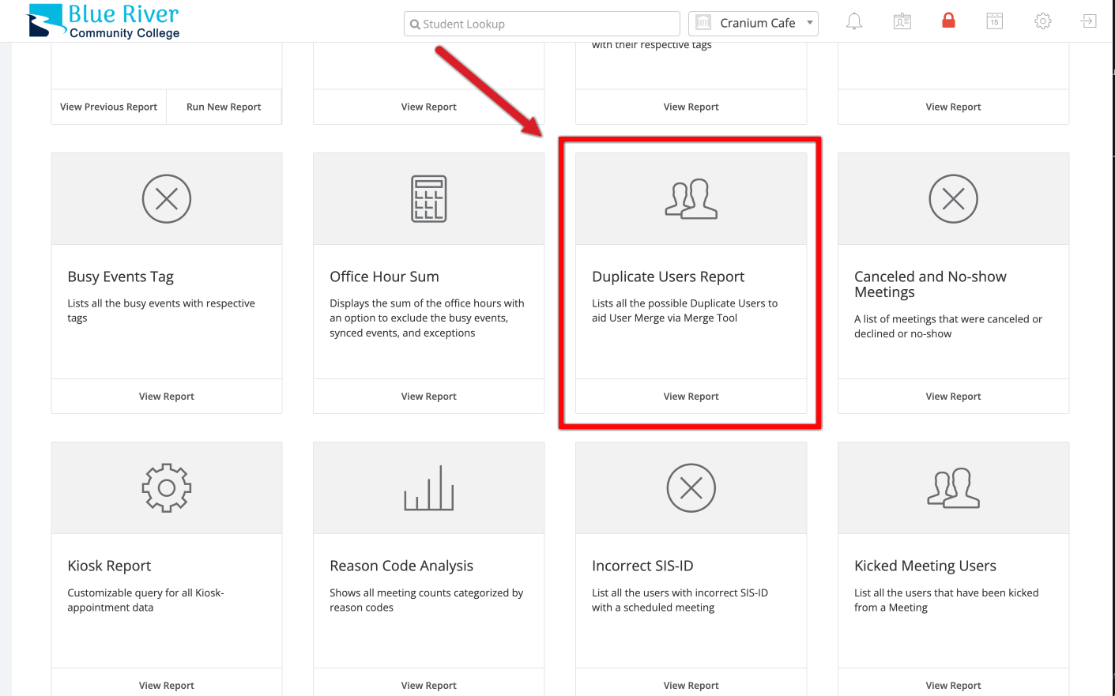
Task: Click Run New Report
Action: [x=224, y=106]
